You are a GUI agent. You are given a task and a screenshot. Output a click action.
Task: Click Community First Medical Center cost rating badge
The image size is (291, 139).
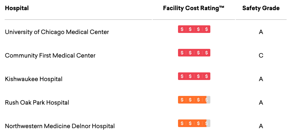pyautogui.click(x=194, y=53)
